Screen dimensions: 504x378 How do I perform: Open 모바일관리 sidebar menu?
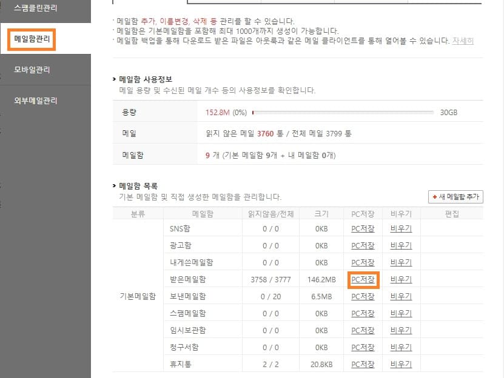[x=32, y=70]
